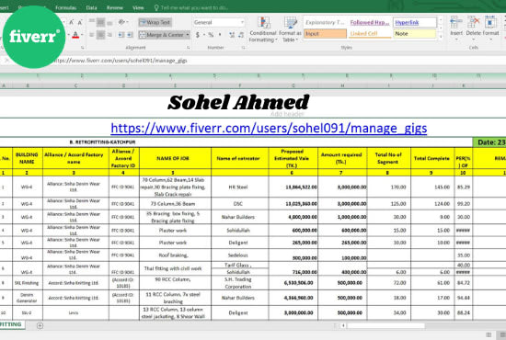Viewport: 506px width, 340px height.
Task: Select the Sohel Ahmed header text
Action: (238, 103)
